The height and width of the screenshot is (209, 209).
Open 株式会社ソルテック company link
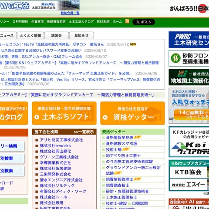(57, 185)
